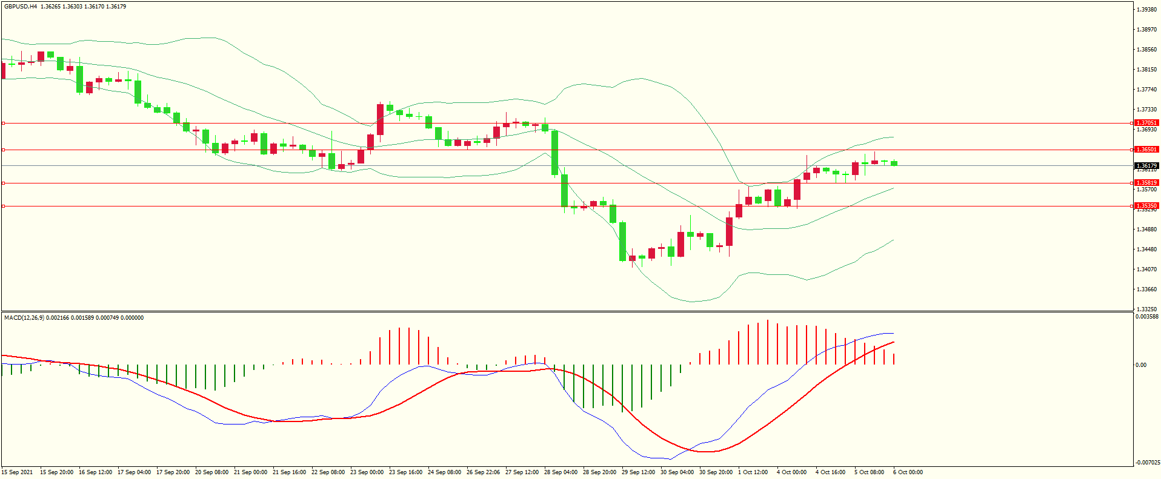Image resolution: width=1161 pixels, height=479 pixels.
Task: Grab the left handle of the 1.37051 line
Action: pos(3,123)
